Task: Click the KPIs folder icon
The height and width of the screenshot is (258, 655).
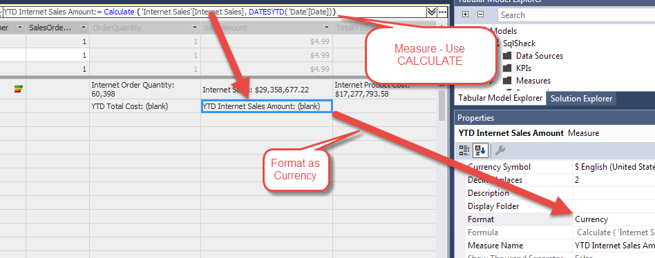Action: [507, 68]
